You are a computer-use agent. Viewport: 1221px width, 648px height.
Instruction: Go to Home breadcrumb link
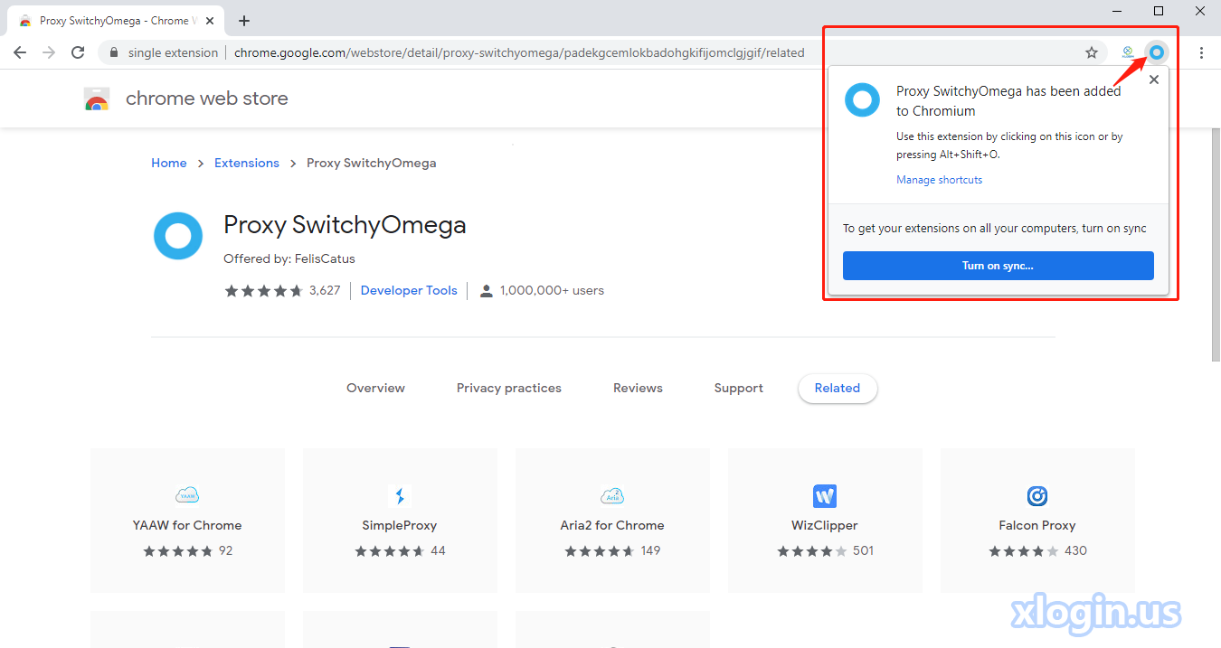coord(169,163)
